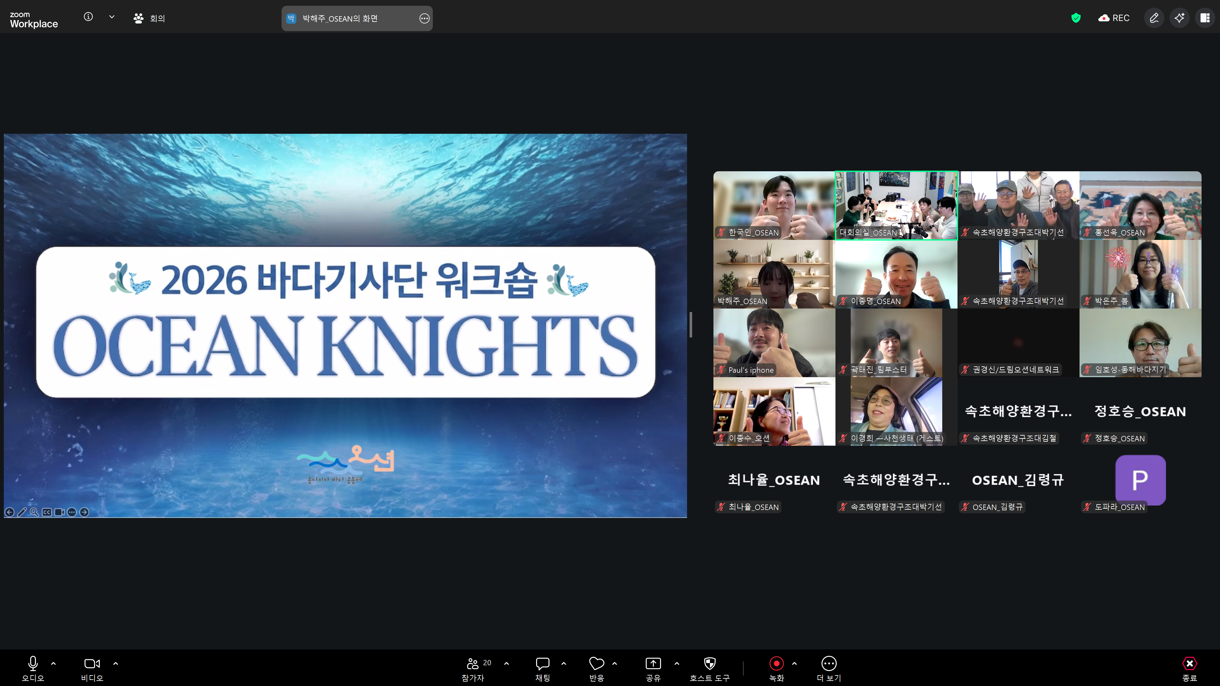Expand the audio options chevron beside 오디오
The height and width of the screenshot is (686, 1220).
click(53, 664)
